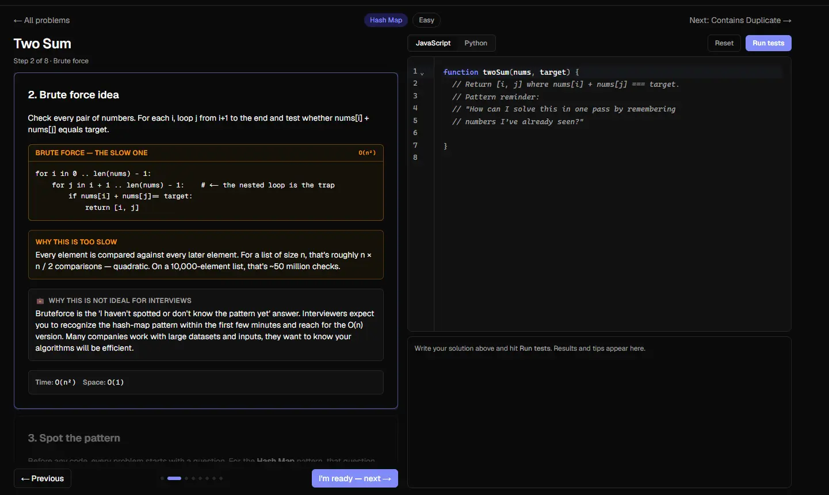The image size is (829, 495).
Task: Click the '// "How can I solve' comment
Action: pos(564,109)
